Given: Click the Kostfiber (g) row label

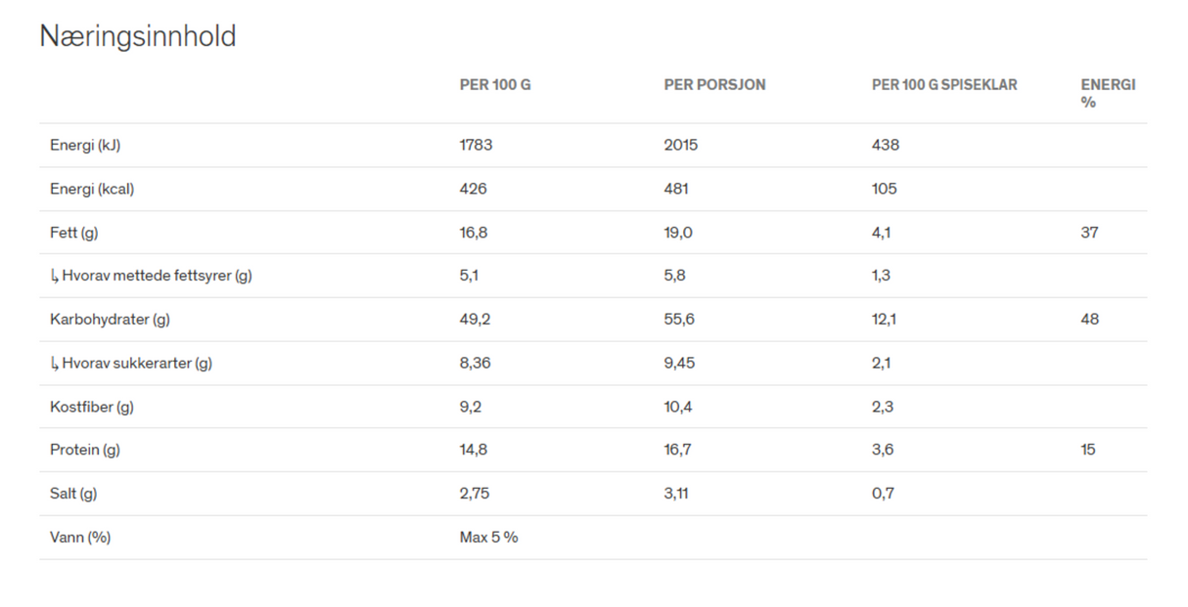Looking at the screenshot, I should pos(92,407).
